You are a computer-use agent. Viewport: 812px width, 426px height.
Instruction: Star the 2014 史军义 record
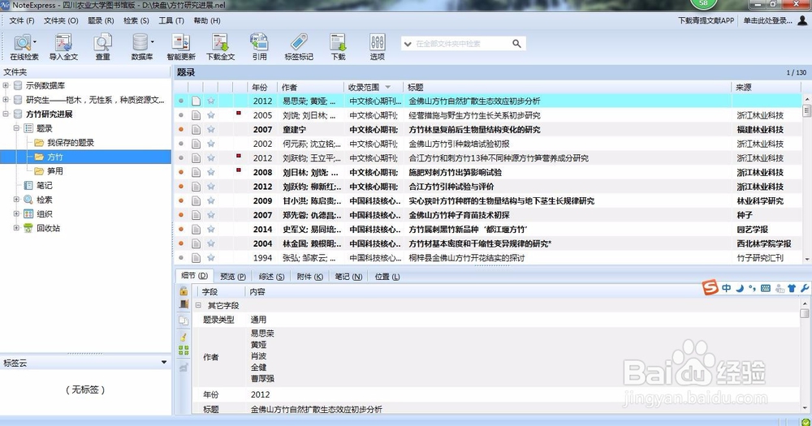click(x=211, y=229)
